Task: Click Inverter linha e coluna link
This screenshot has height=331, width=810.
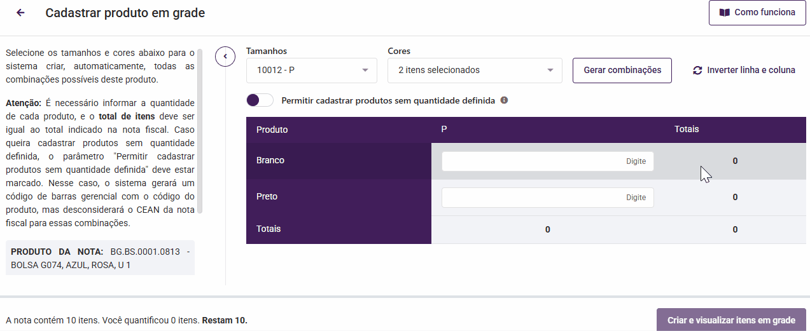Action: 751,71
